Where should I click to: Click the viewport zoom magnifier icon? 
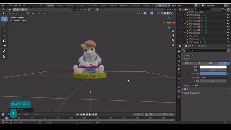click(x=173, y=31)
